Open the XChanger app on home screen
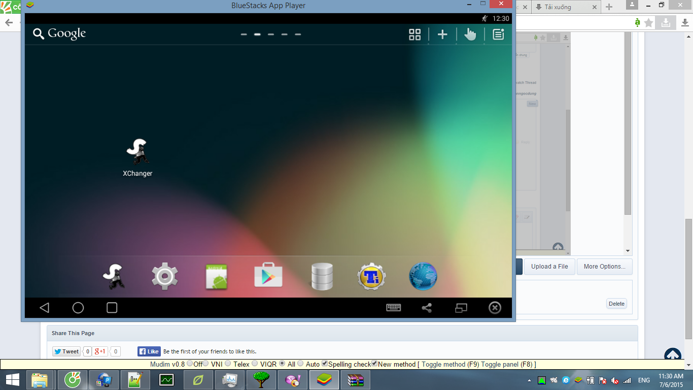 (137, 152)
